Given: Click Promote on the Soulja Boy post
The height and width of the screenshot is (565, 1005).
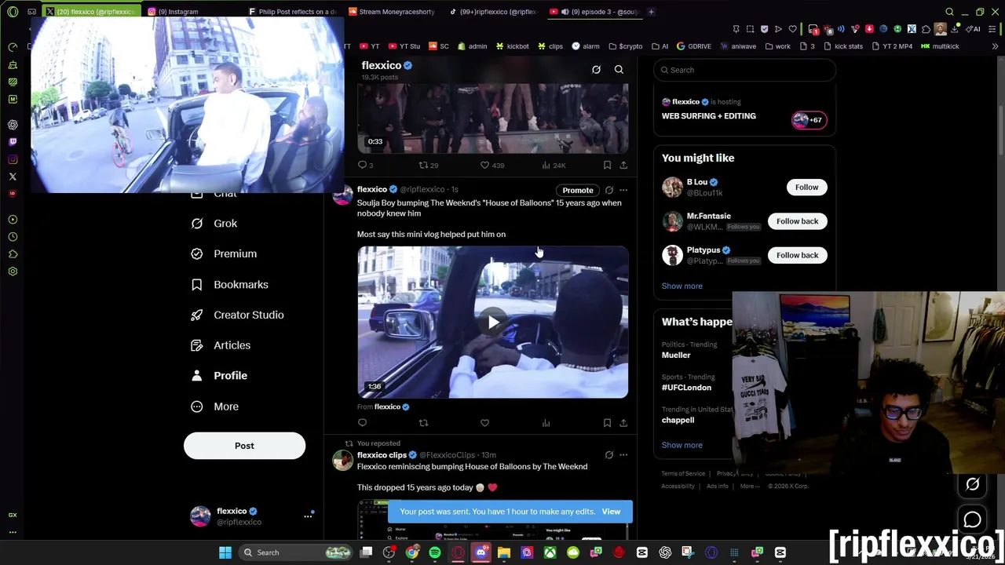Looking at the screenshot, I should point(577,190).
